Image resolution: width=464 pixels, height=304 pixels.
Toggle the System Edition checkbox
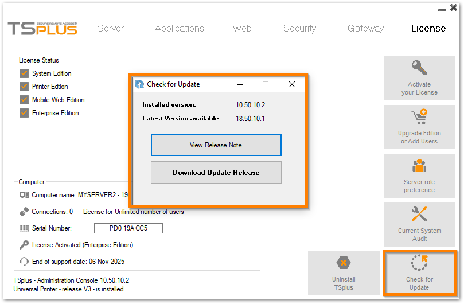coord(24,73)
